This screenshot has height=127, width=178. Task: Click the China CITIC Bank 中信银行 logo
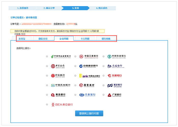58,76
